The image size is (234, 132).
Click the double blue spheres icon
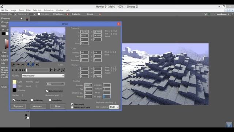(x=33, y=65)
